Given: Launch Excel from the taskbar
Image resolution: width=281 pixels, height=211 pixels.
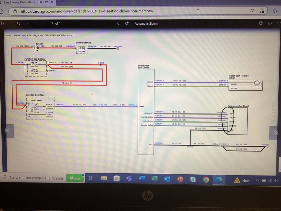Looking at the screenshot, I should click(x=154, y=179).
